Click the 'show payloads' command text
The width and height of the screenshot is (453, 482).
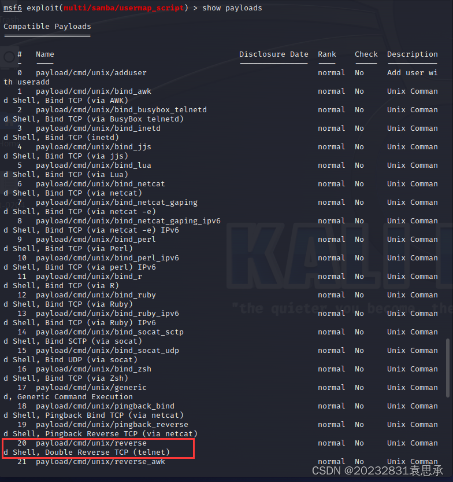[x=232, y=8]
